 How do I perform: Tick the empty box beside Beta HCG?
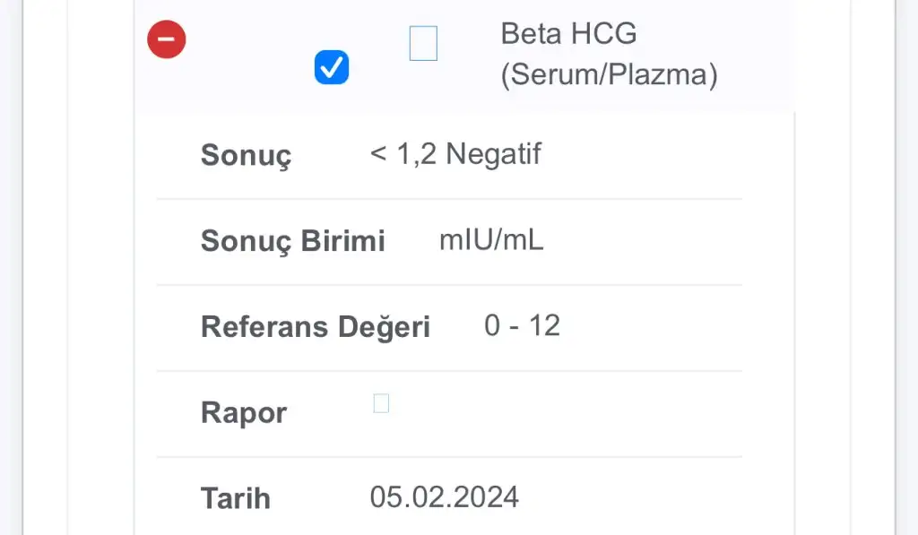(423, 43)
